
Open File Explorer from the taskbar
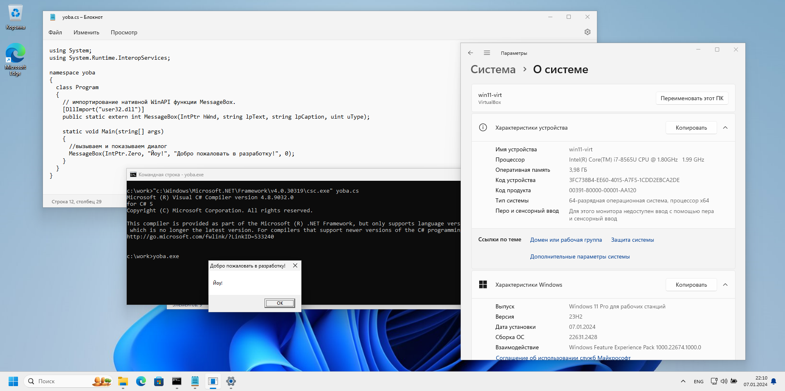(123, 381)
